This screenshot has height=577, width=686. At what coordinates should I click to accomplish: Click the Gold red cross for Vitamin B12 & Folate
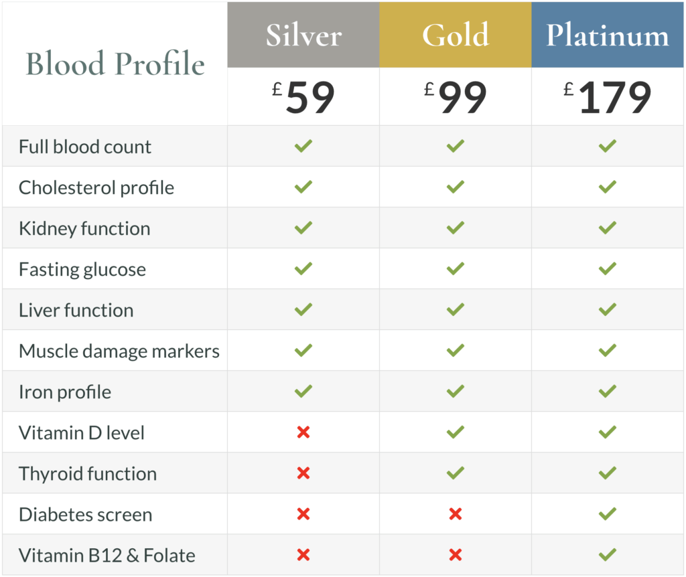coord(456,555)
